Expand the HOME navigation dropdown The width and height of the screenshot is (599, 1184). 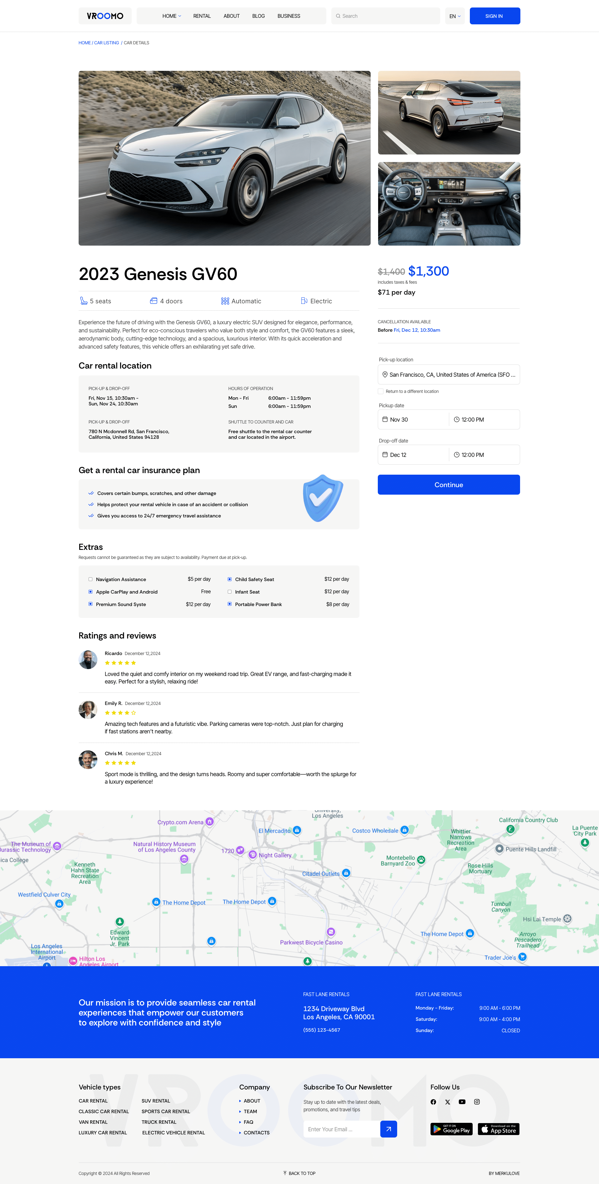pos(171,16)
